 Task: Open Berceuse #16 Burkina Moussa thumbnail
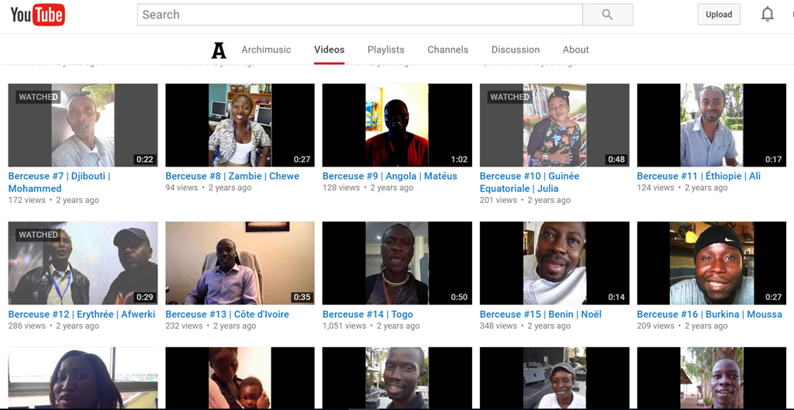pyautogui.click(x=712, y=264)
